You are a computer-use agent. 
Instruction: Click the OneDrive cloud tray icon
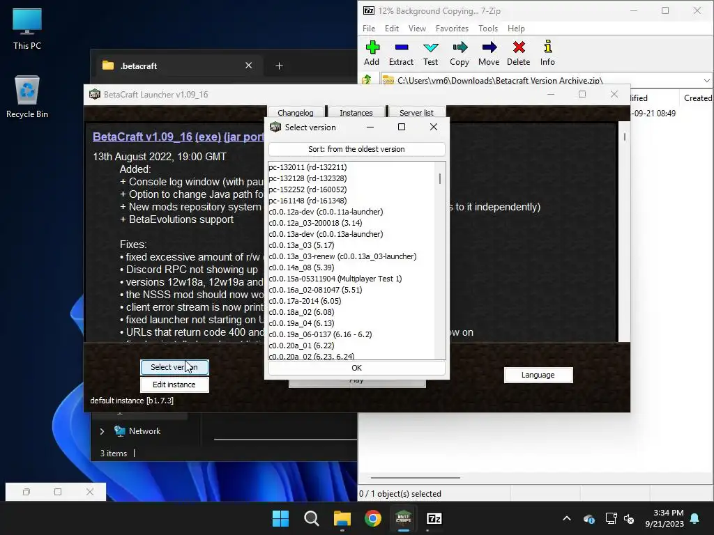pyautogui.click(x=588, y=518)
